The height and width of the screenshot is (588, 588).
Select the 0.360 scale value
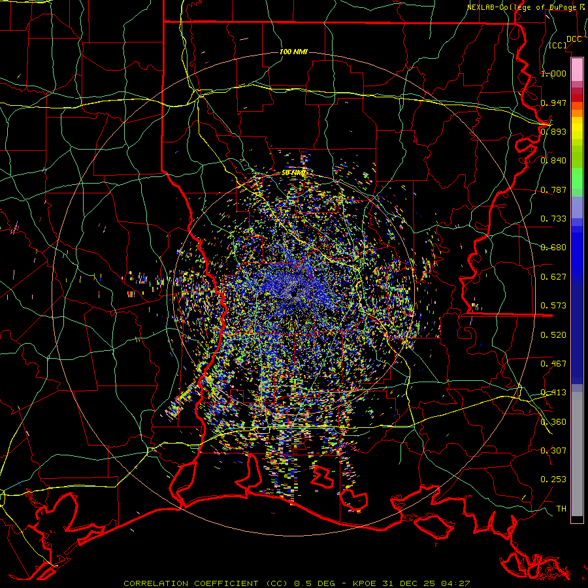pos(553,422)
